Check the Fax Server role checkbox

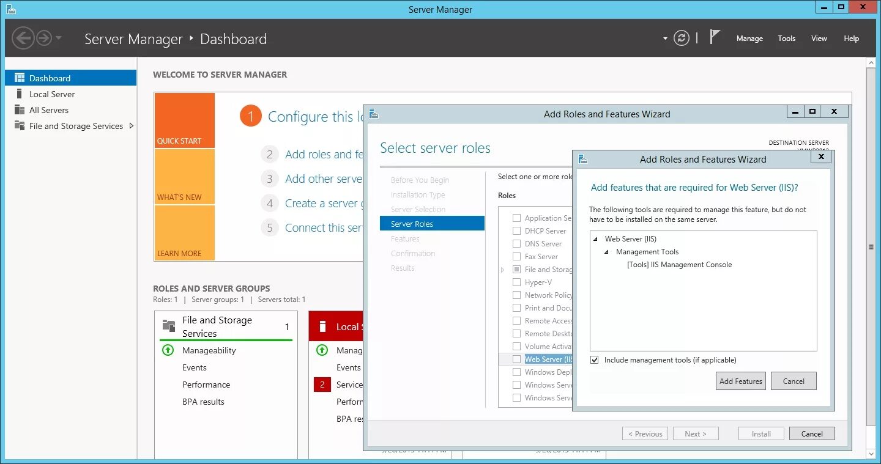[x=517, y=257]
